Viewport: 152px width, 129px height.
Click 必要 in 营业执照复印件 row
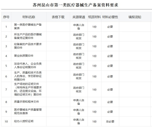click(110, 56)
